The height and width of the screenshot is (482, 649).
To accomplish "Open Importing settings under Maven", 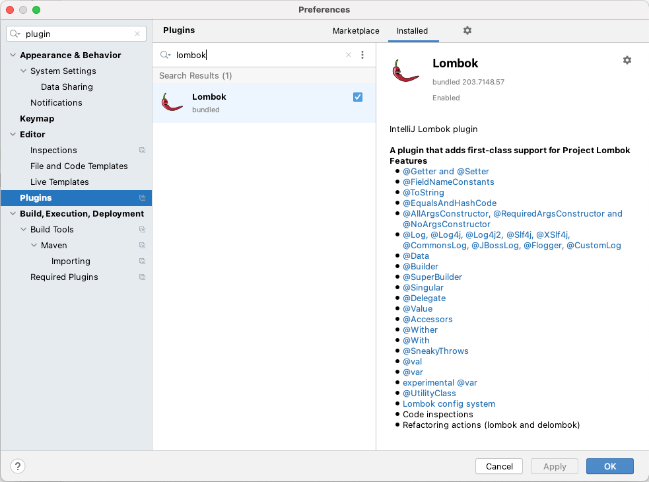I will (x=71, y=261).
